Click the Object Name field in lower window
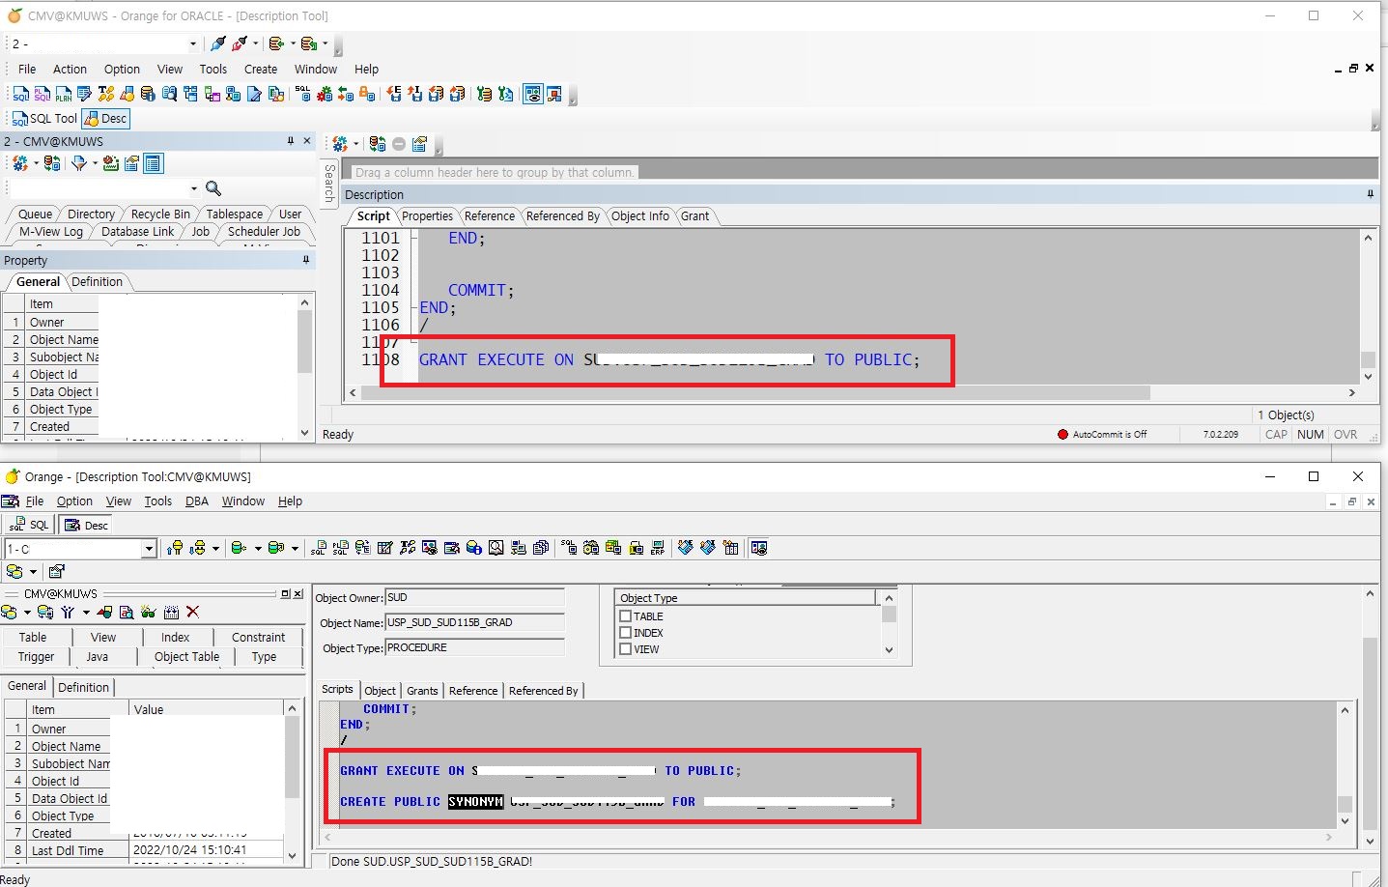 (x=473, y=623)
